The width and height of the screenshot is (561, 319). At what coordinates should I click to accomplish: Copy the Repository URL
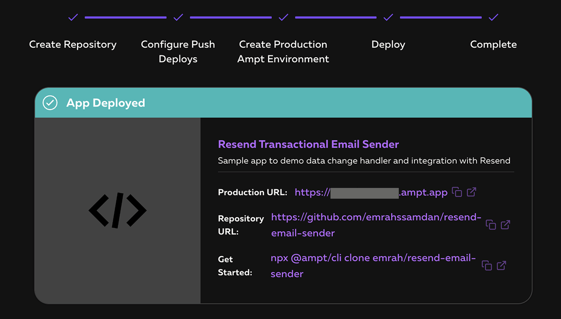pos(491,225)
